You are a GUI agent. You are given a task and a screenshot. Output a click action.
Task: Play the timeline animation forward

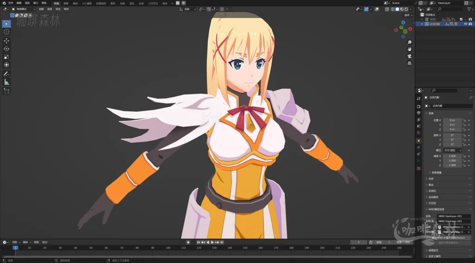click(212, 242)
